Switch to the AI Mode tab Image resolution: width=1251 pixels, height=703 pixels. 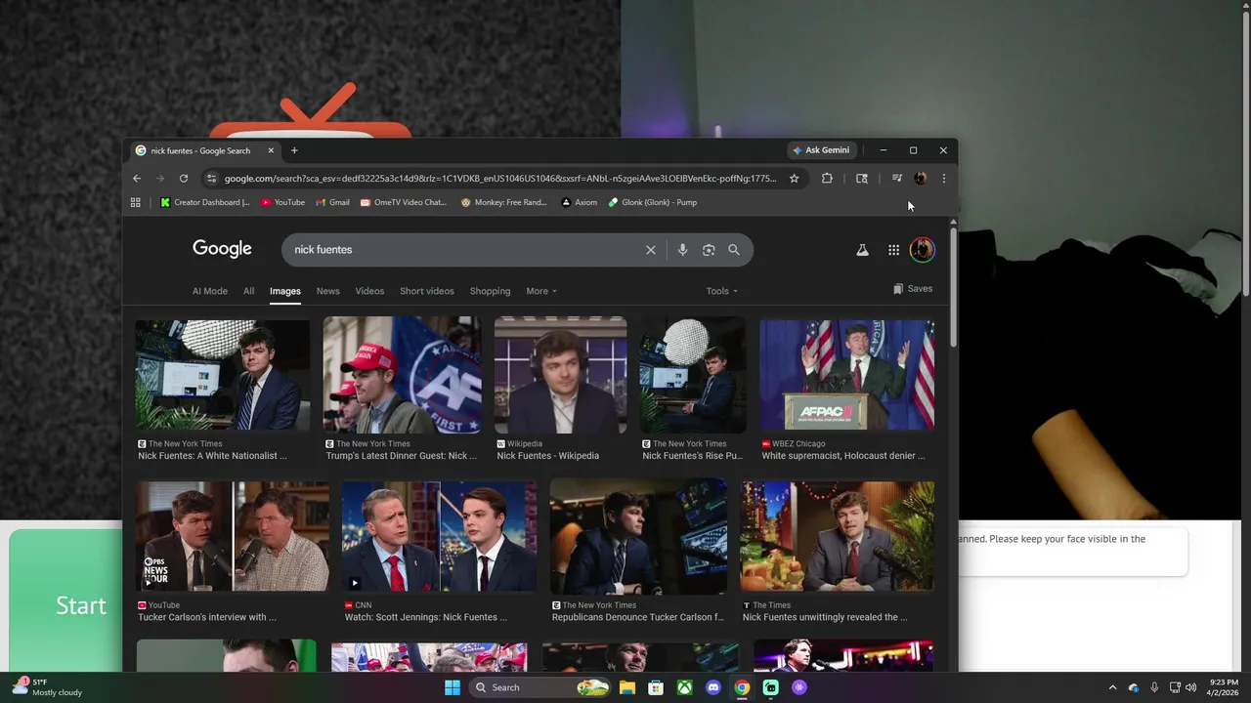[209, 291]
